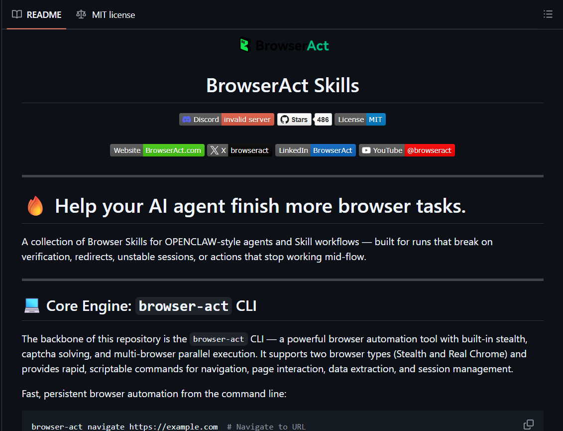Open the X browseract badge
Viewport: 563px width, 431px height.
[x=239, y=150]
